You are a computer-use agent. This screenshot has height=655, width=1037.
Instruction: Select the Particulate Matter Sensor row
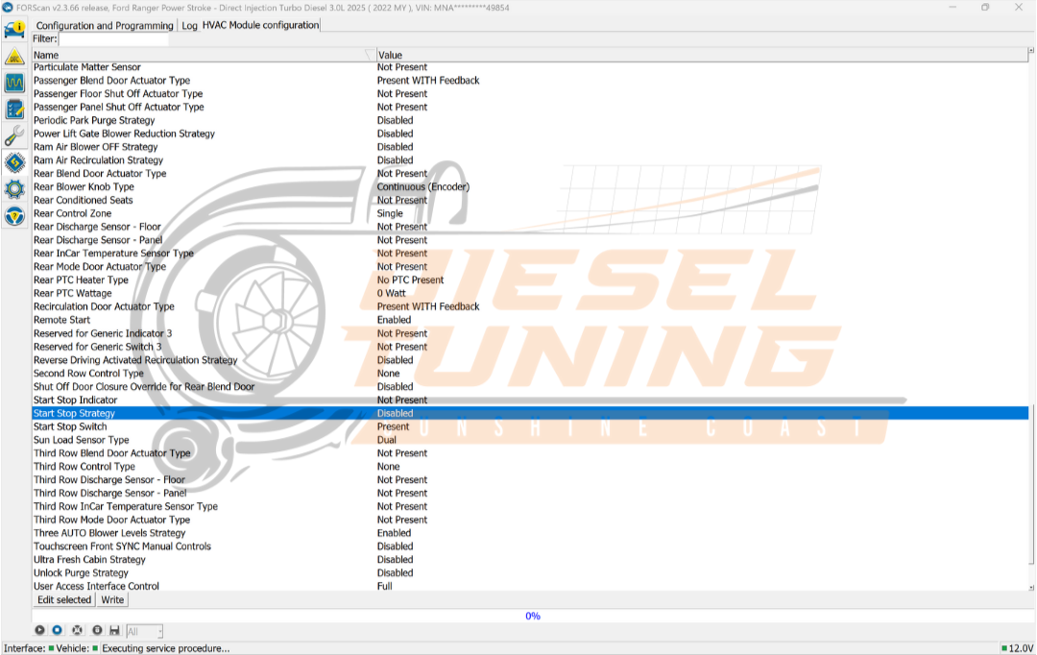coord(530,67)
